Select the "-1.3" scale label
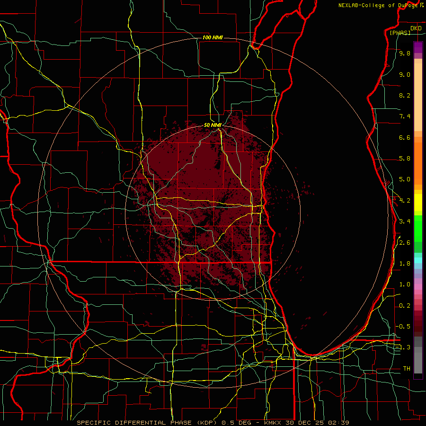Screen dimensions: 426x426 coord(403,347)
